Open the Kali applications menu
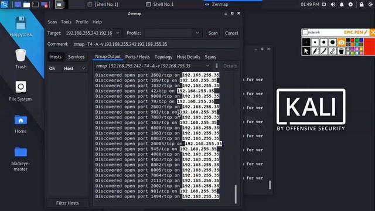Viewport: 375px width, 211px height. tap(4, 4)
